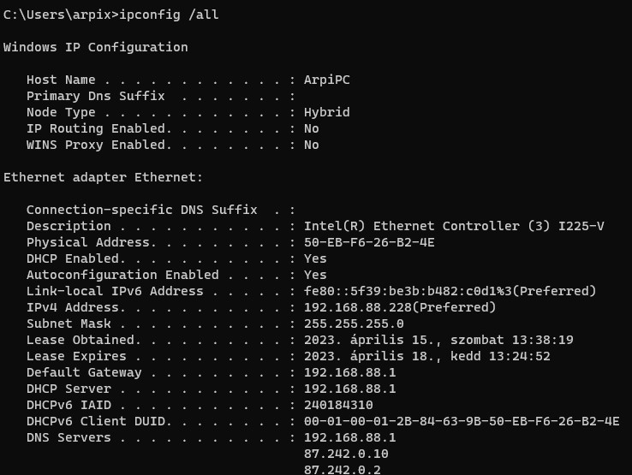The height and width of the screenshot is (475, 632).
Task: Click the Intel(R) Ethernet Controller description
Action: click(454, 226)
